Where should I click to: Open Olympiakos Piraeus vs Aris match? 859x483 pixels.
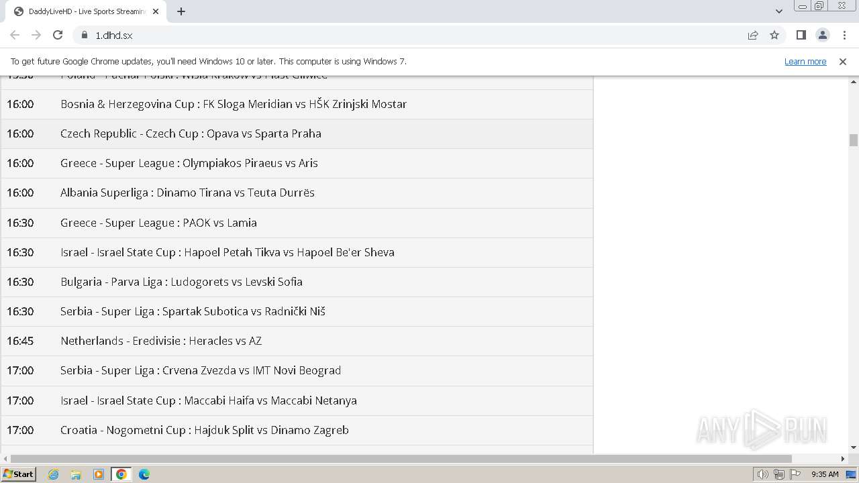(297, 163)
